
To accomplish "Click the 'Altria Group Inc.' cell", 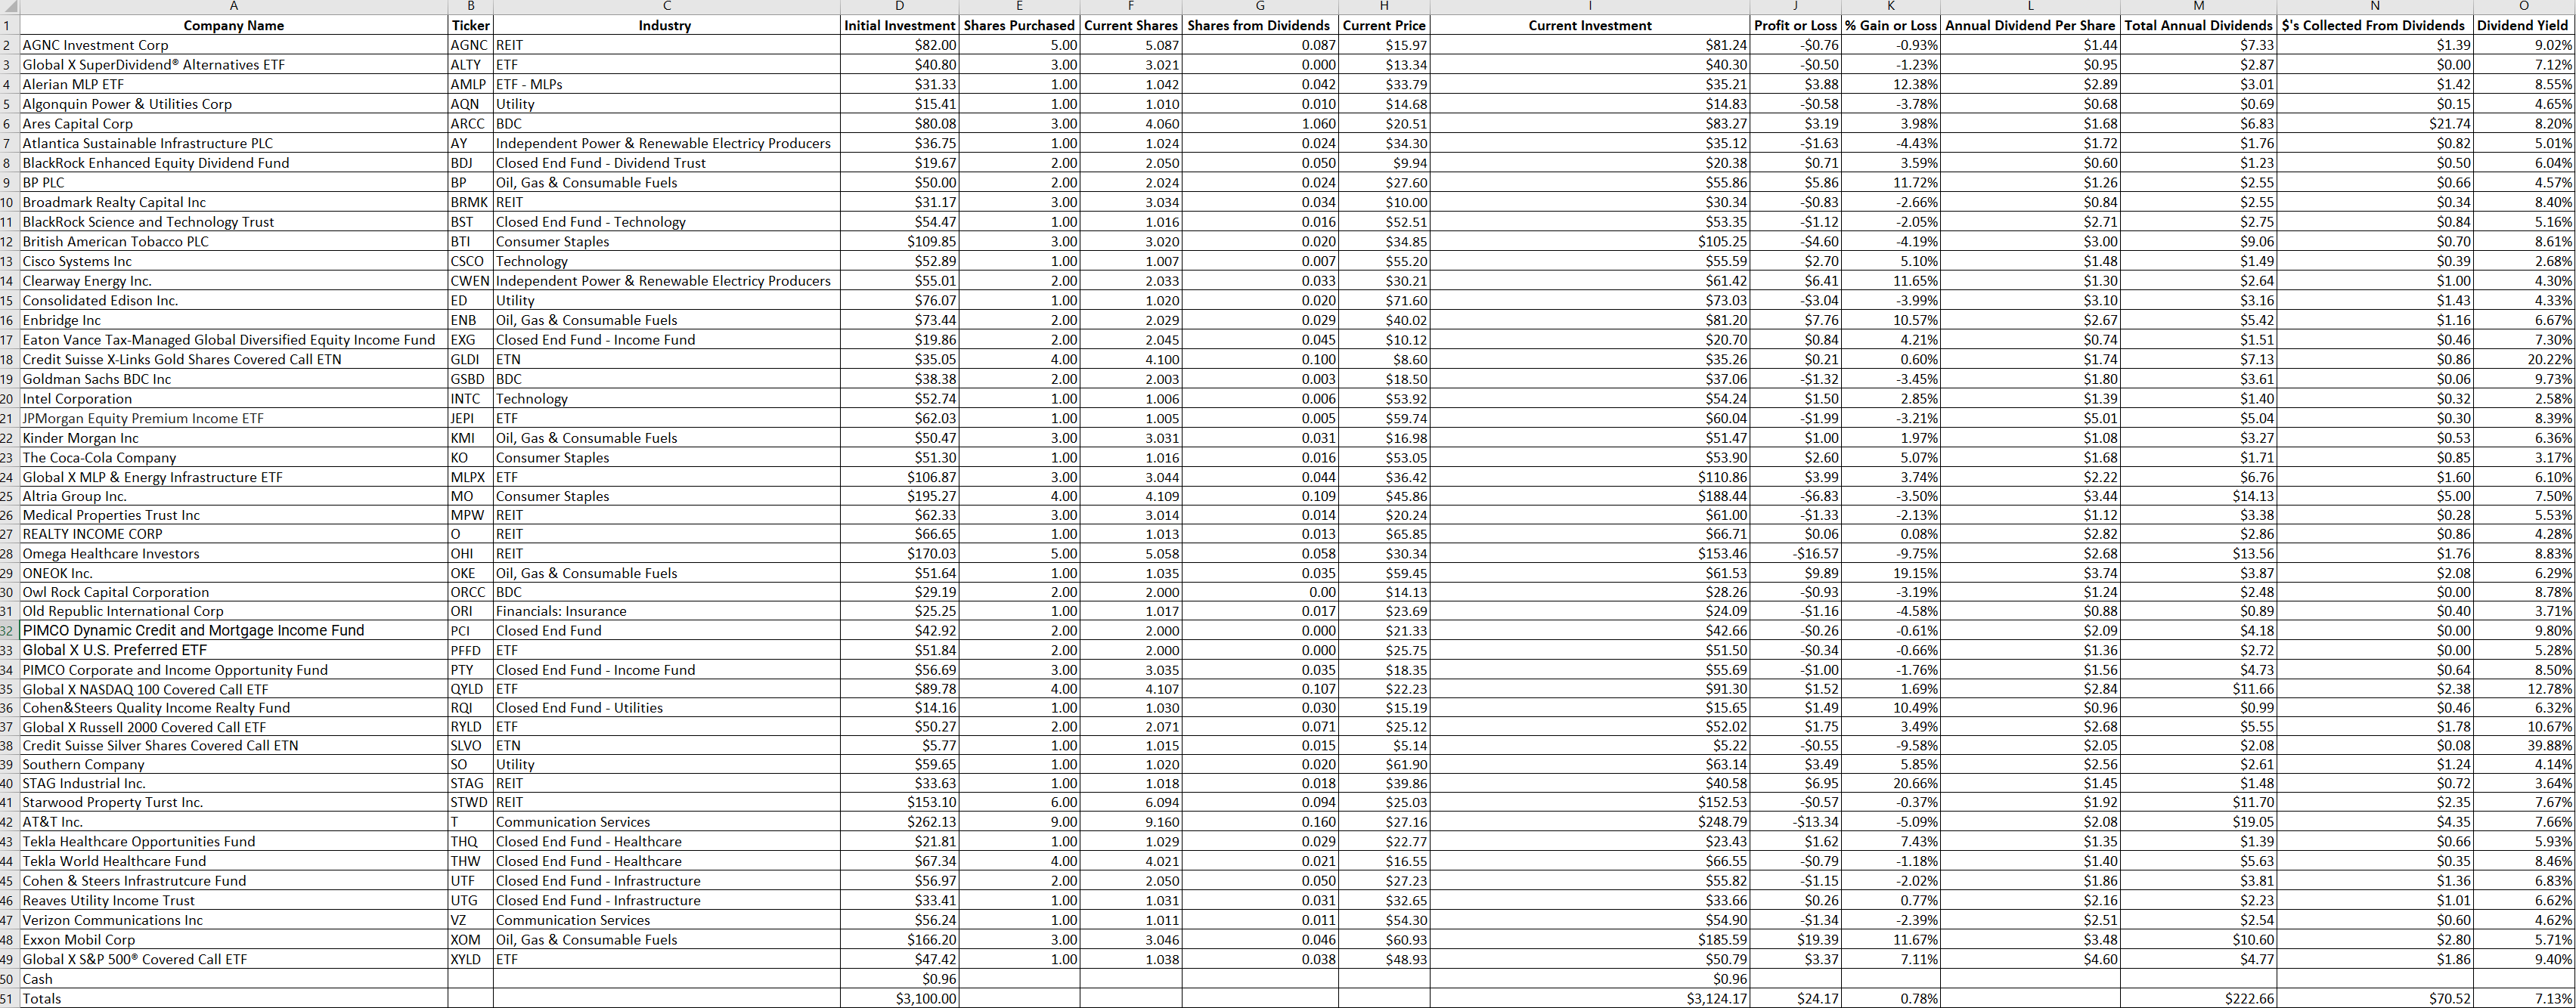I will [x=233, y=496].
